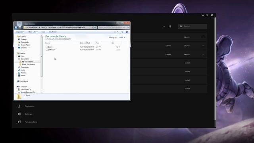Switch launcher library to list view
254x143 pixels.
pos(170,27)
